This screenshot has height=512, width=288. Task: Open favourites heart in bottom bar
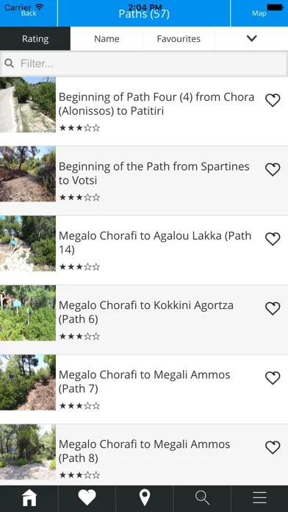[x=87, y=498]
